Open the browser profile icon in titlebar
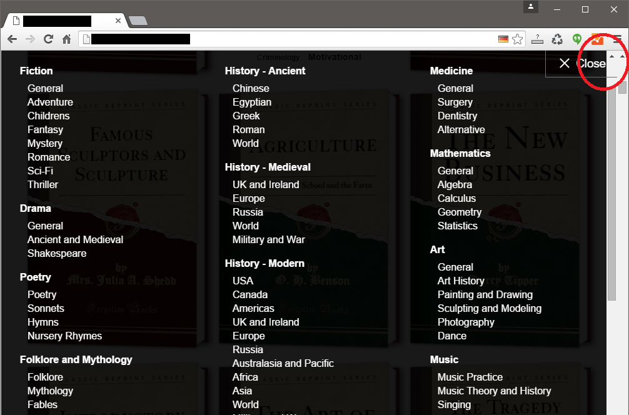Image resolution: width=629 pixels, height=415 pixels. pos(530,7)
